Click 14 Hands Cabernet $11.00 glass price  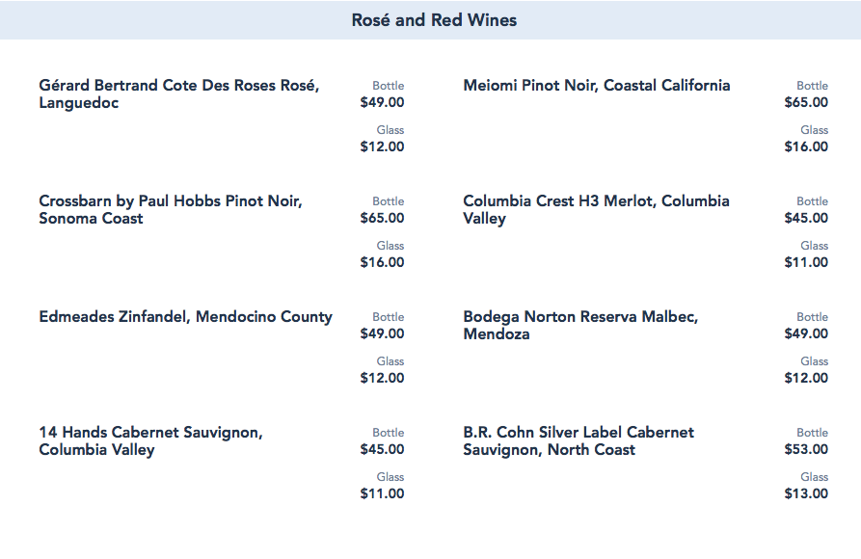click(x=382, y=493)
